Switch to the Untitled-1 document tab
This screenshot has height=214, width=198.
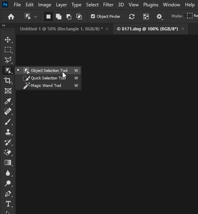pos(61,29)
